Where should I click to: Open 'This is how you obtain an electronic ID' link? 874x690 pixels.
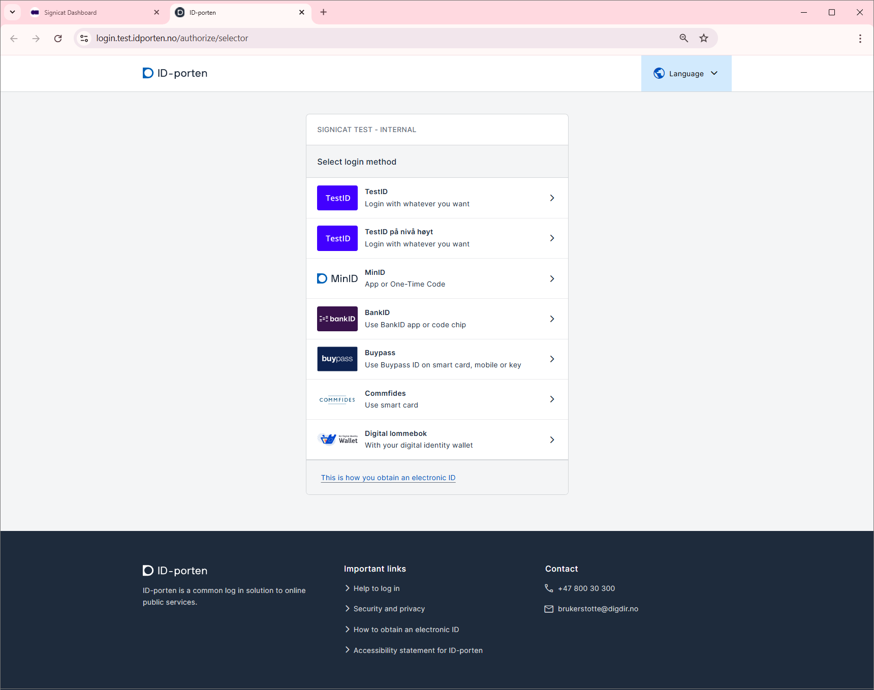coord(388,478)
